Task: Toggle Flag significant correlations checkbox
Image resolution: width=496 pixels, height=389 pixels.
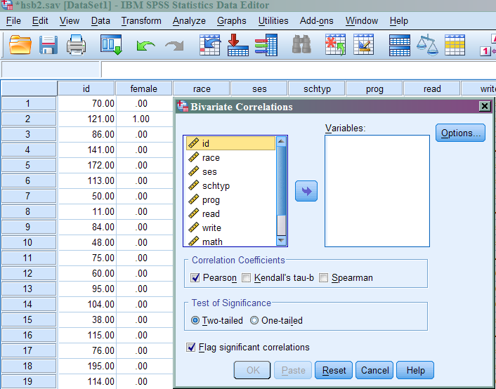Action: pyautogui.click(x=191, y=348)
